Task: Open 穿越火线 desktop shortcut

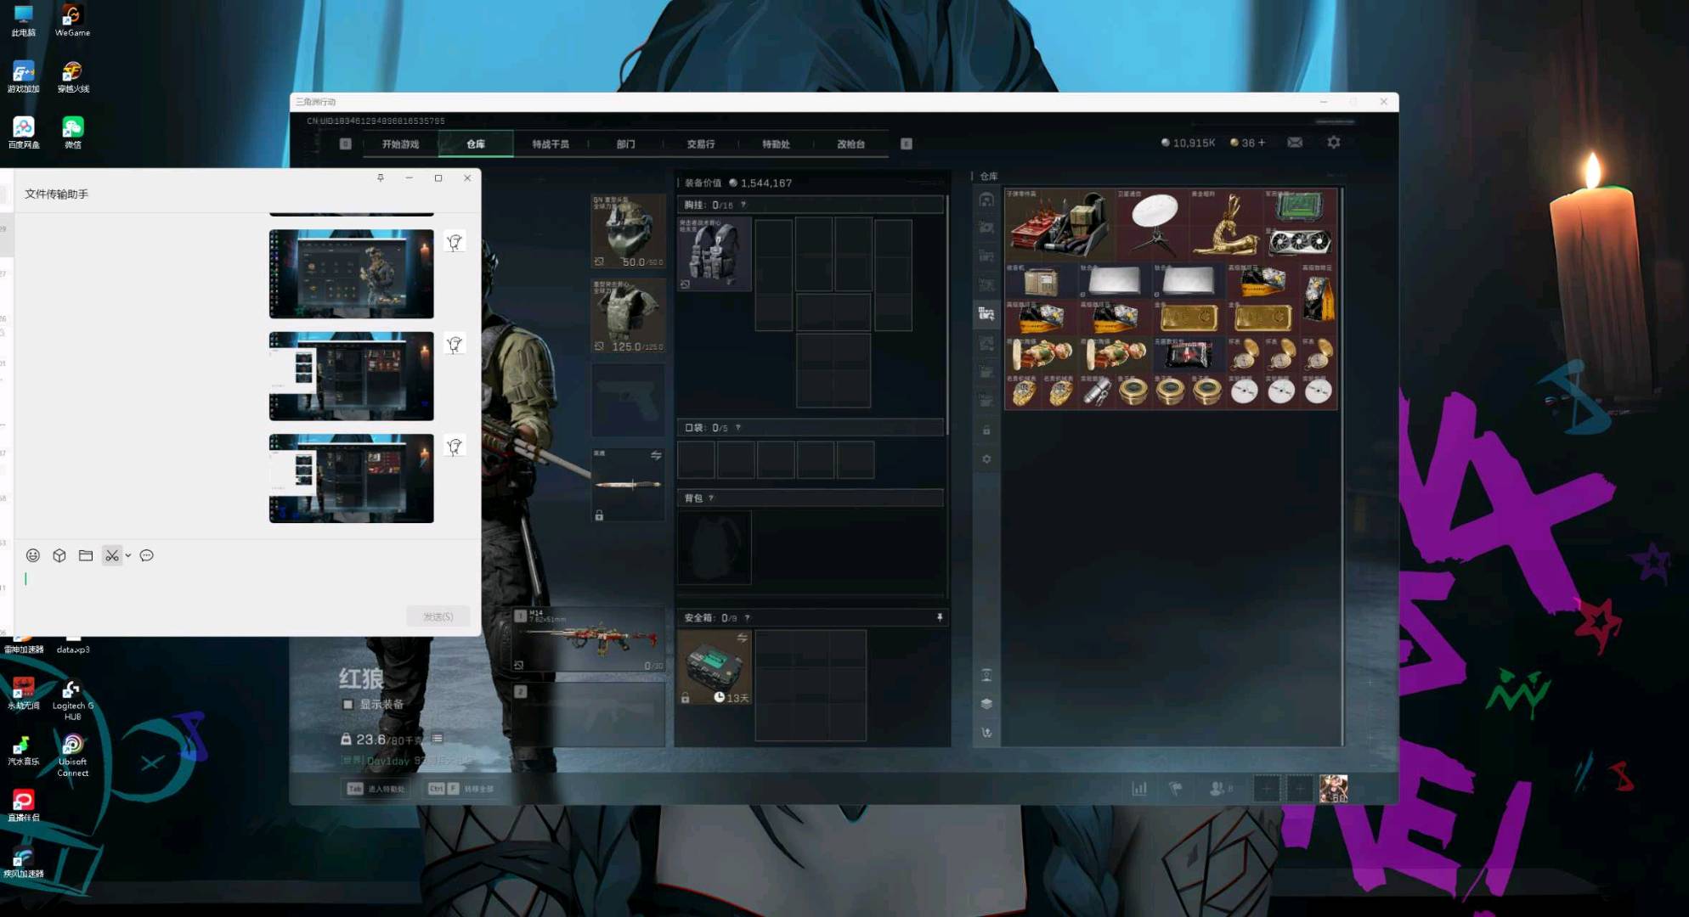Action: pyautogui.click(x=72, y=77)
